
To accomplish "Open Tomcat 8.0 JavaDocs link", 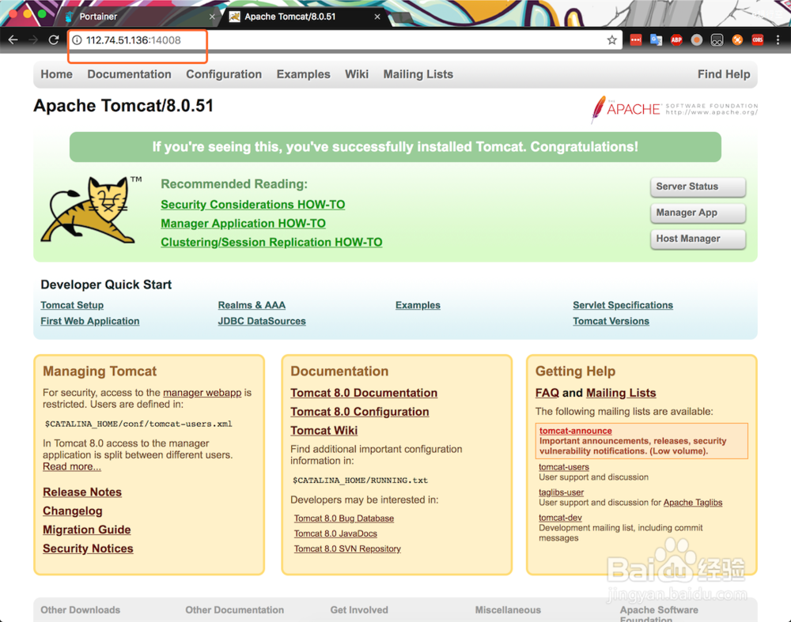I will click(x=335, y=533).
